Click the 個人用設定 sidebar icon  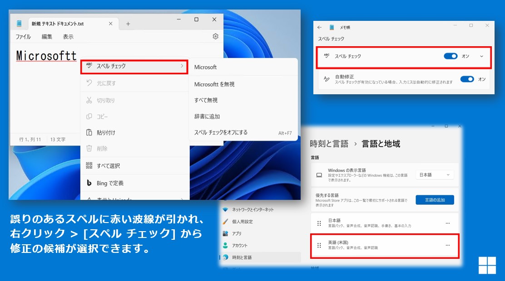tap(225, 222)
